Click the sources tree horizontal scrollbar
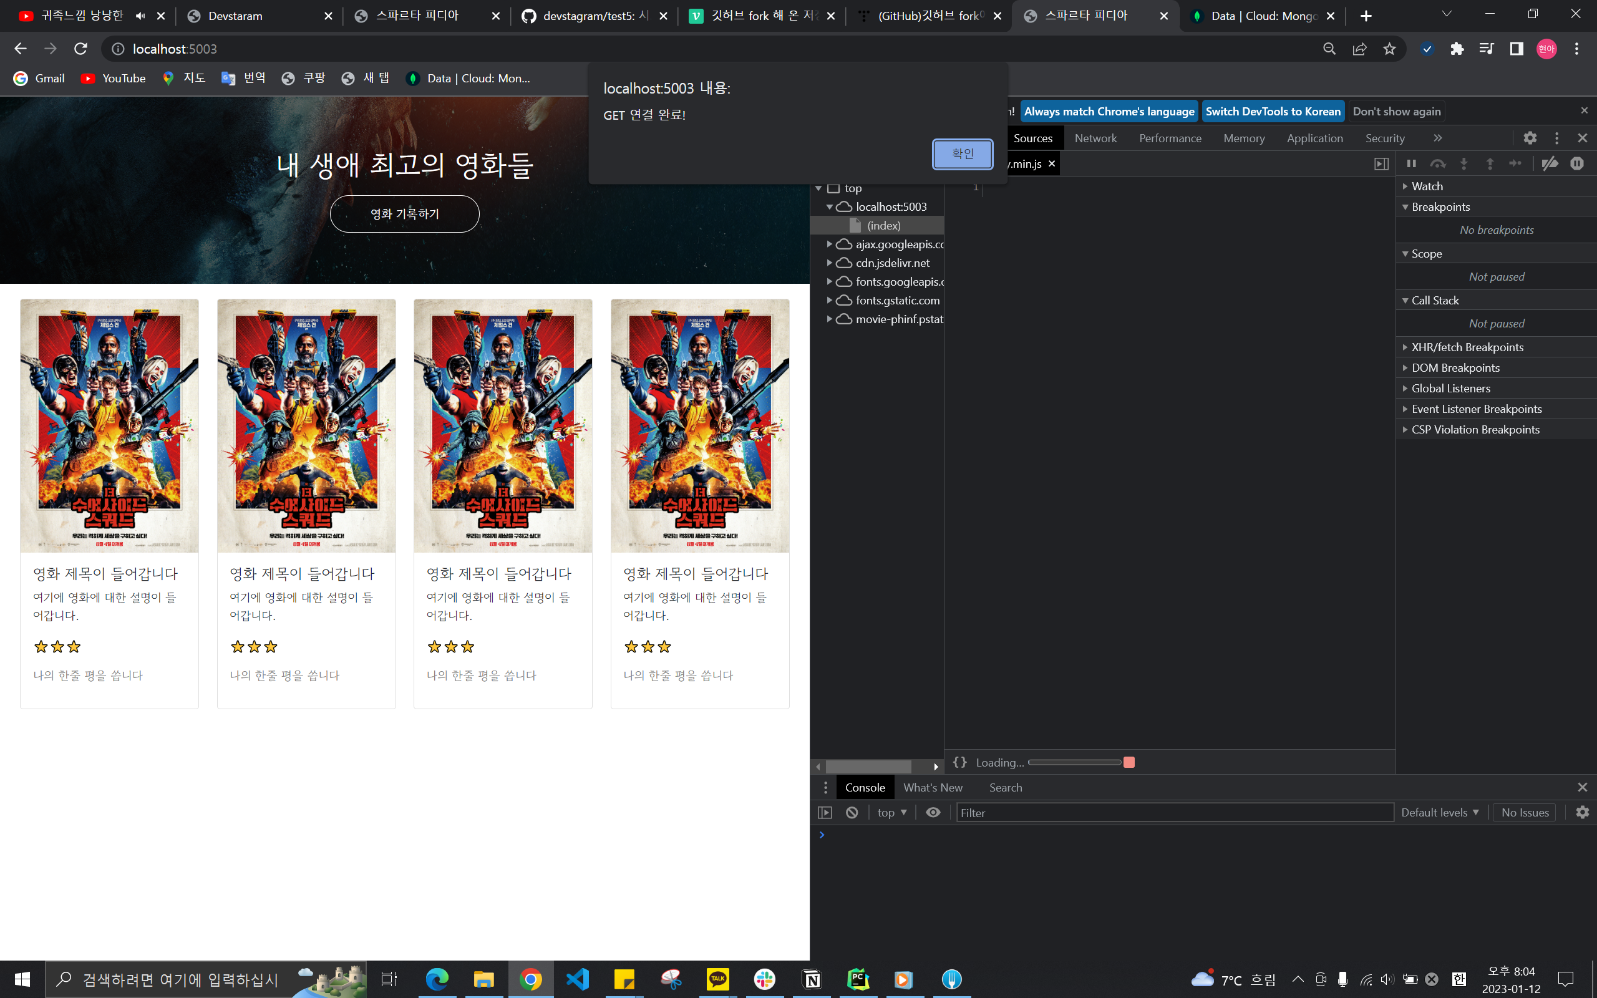1597x998 pixels. coord(868,767)
